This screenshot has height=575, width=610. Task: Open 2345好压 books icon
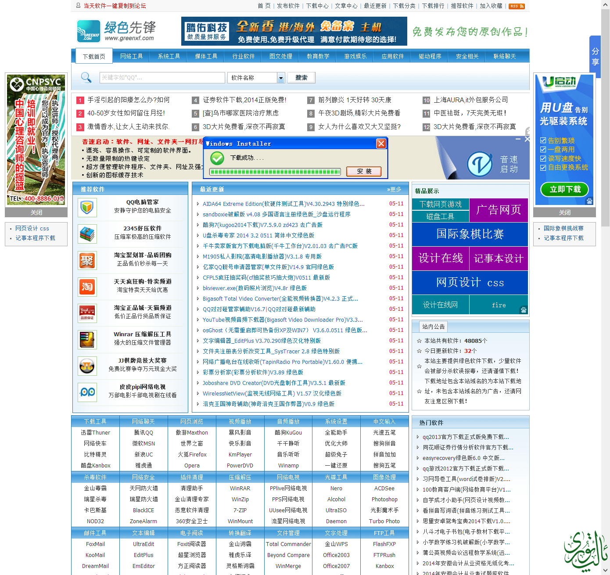(x=87, y=234)
